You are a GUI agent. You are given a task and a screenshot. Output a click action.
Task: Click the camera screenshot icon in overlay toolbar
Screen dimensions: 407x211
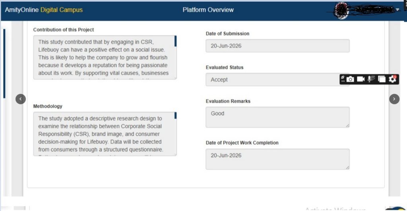[350, 79]
